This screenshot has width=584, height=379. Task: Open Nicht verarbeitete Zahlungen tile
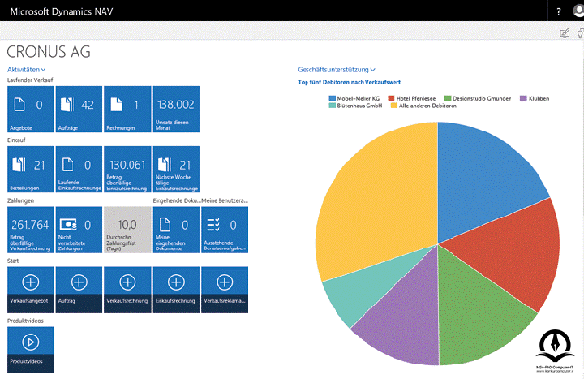pos(79,230)
